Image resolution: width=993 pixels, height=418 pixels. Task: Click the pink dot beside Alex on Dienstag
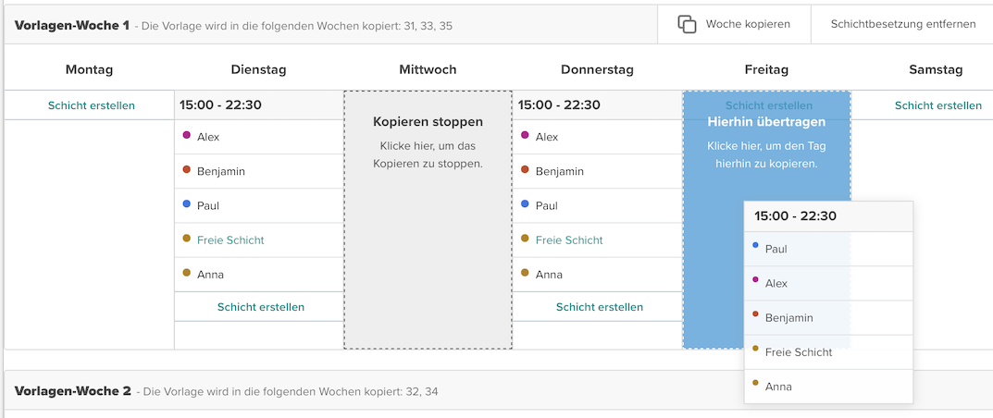[x=187, y=135]
